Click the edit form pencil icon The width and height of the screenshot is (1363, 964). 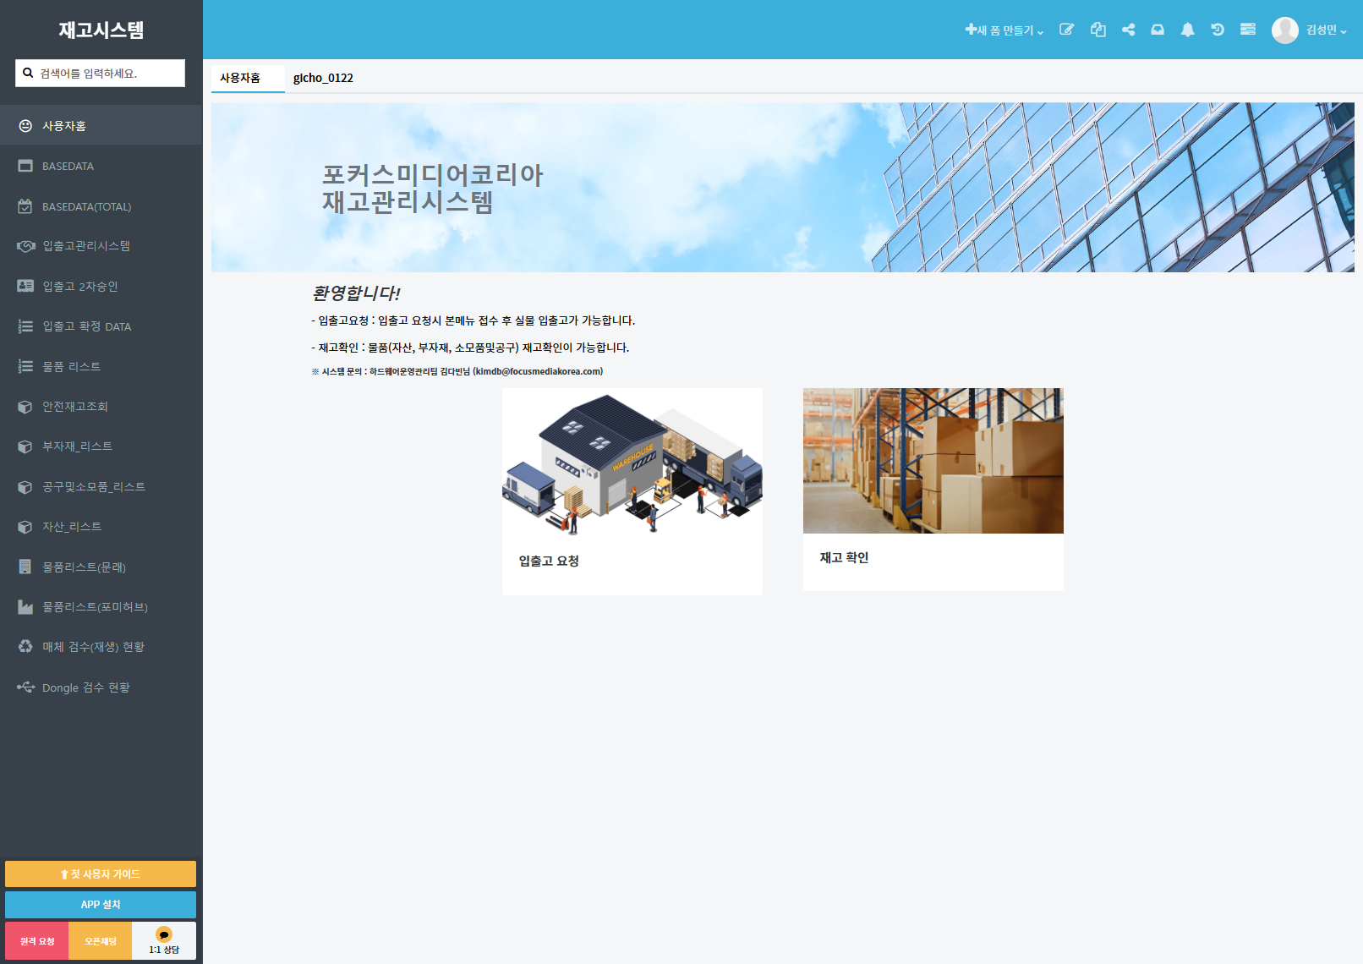point(1067,30)
